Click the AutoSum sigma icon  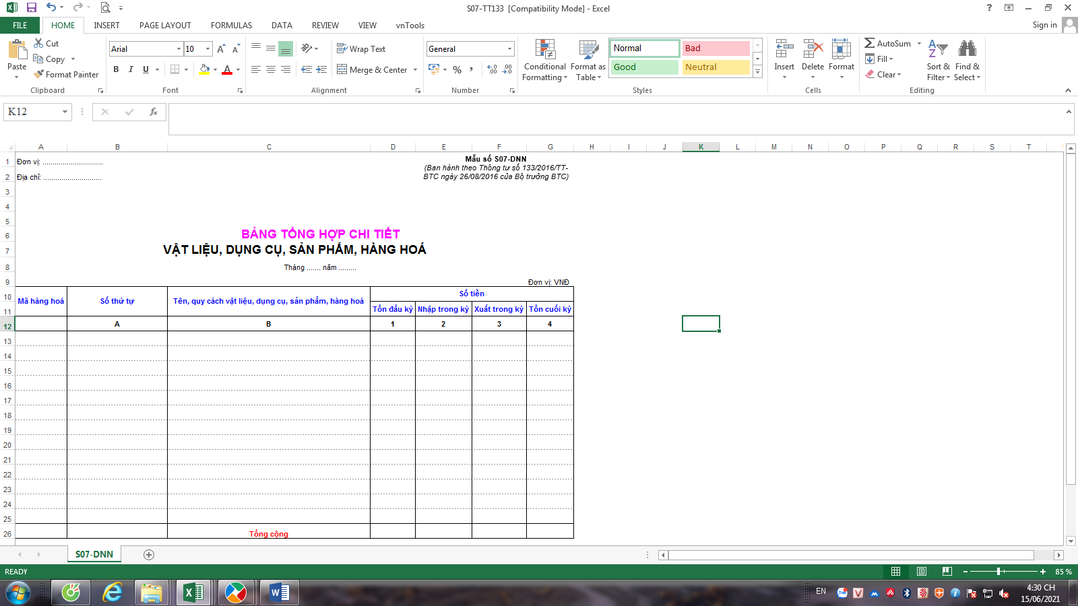[870, 43]
